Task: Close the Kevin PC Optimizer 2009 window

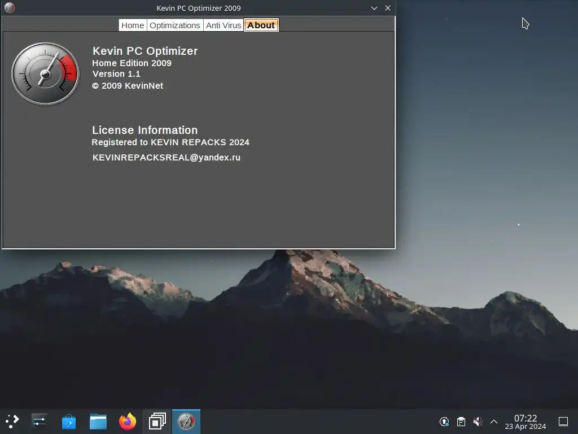Action: click(388, 8)
